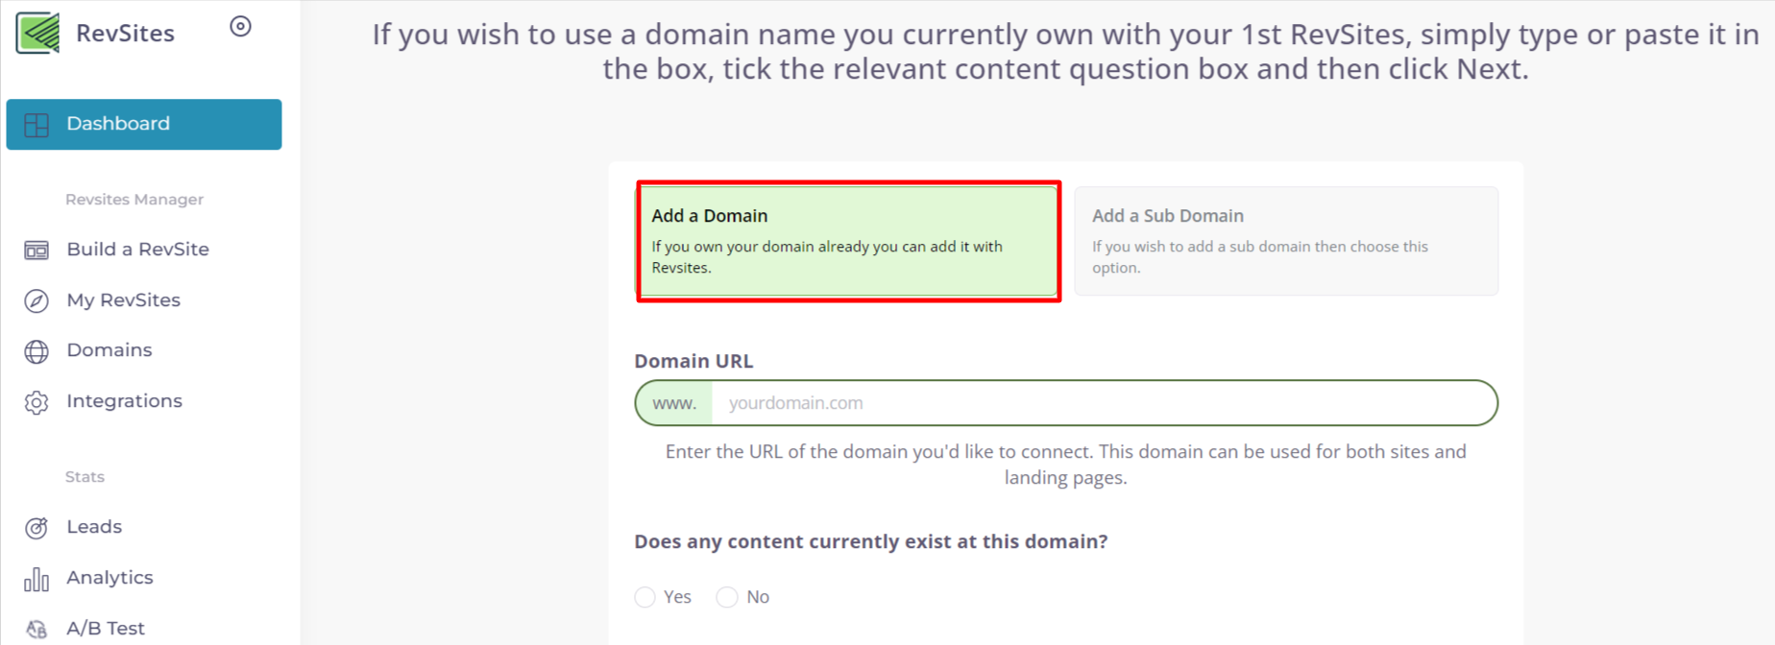
Task: Click the Domain URL input field
Action: 1103,403
